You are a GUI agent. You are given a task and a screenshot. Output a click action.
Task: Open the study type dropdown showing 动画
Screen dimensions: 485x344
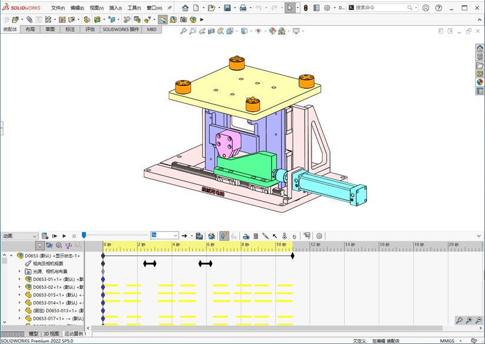(19, 236)
